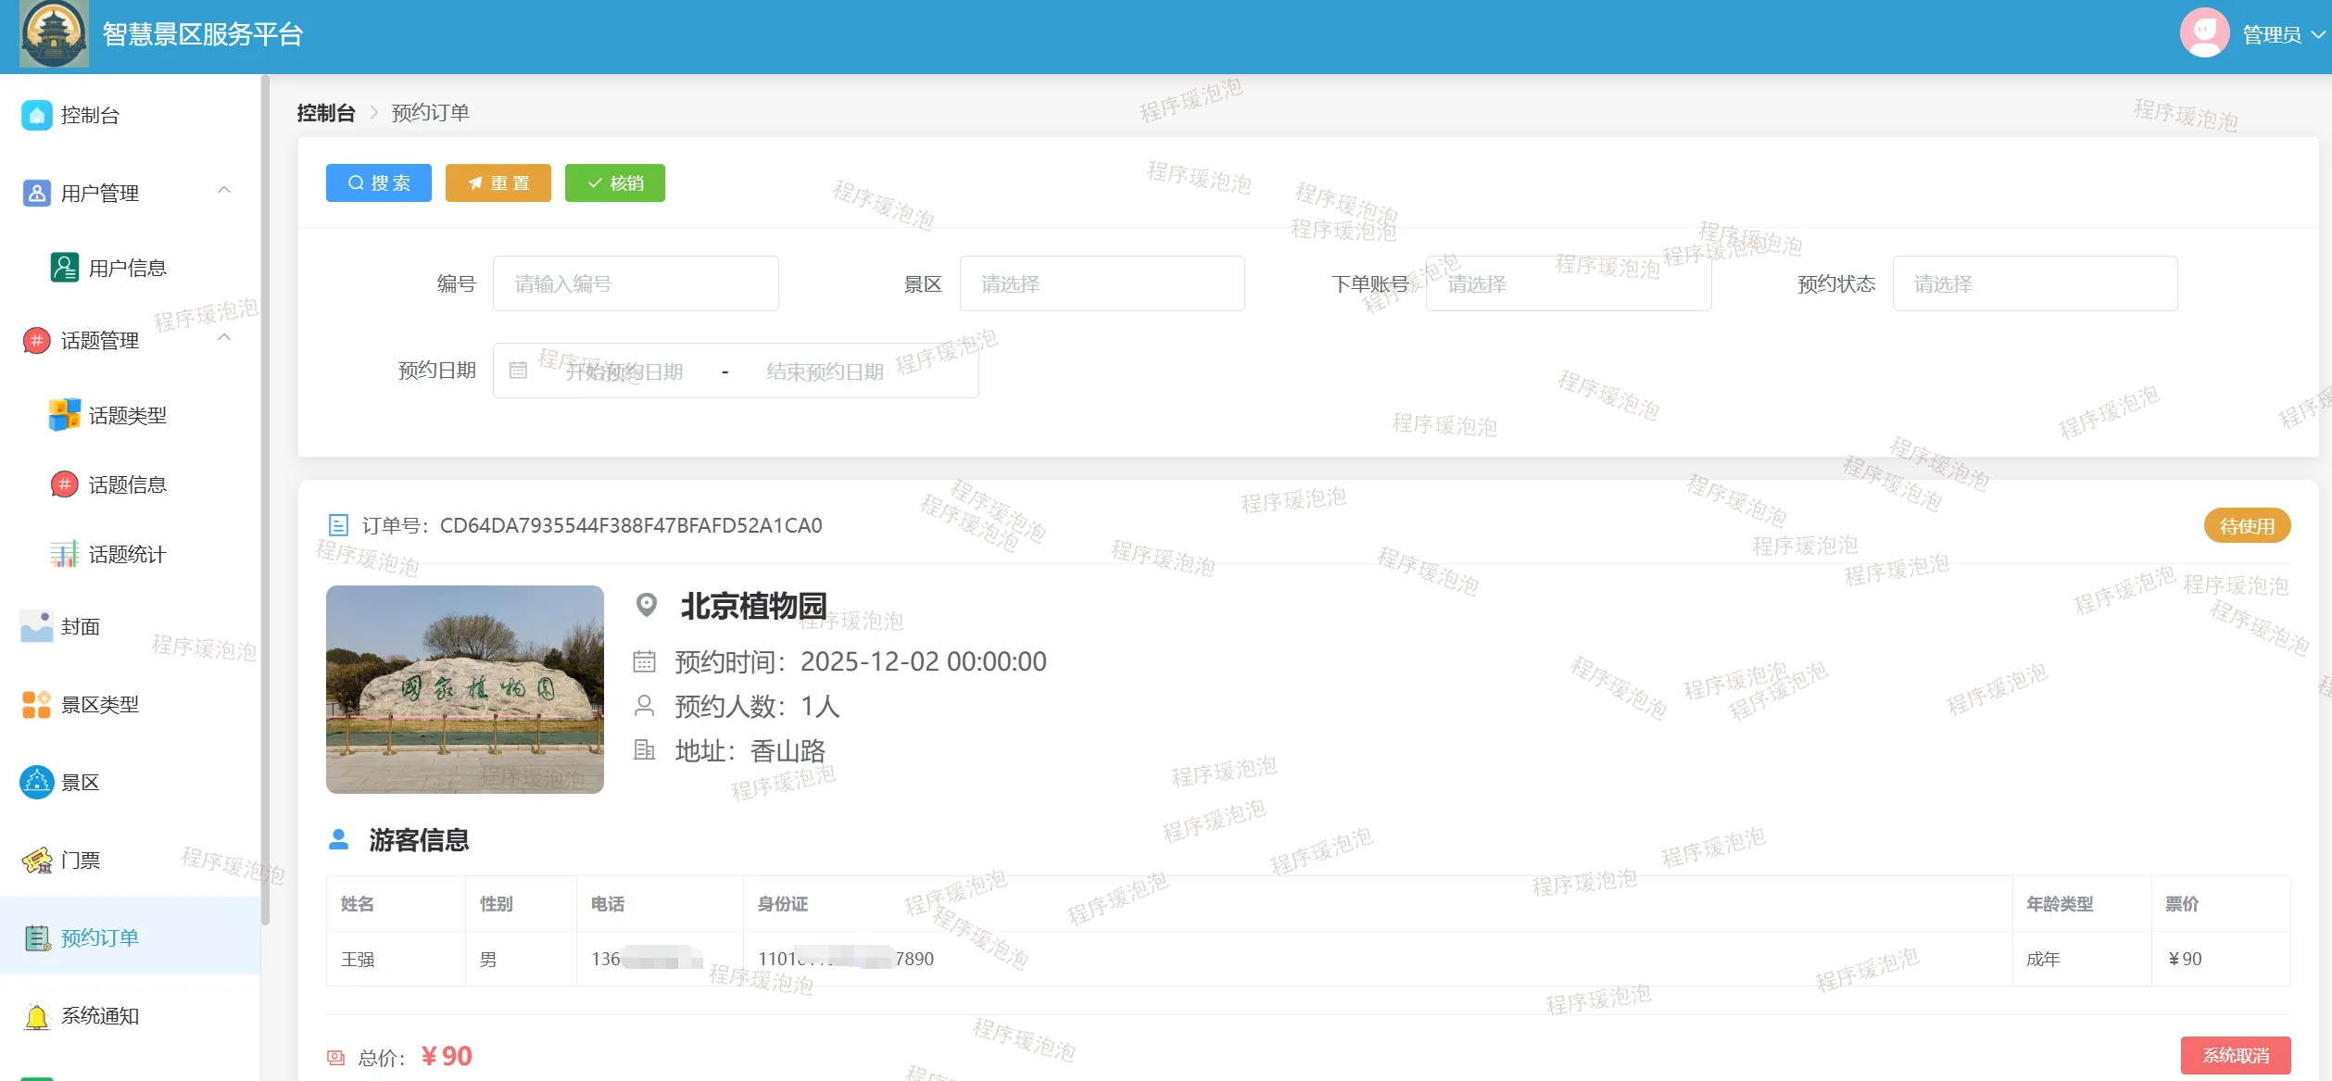Screen dimensions: 2332x1081
Task: Click the red 系统取消 button
Action: coord(2235,1055)
